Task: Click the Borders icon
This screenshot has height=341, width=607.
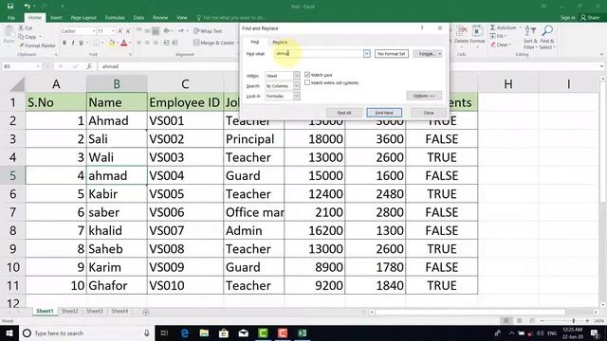Action: click(96, 43)
